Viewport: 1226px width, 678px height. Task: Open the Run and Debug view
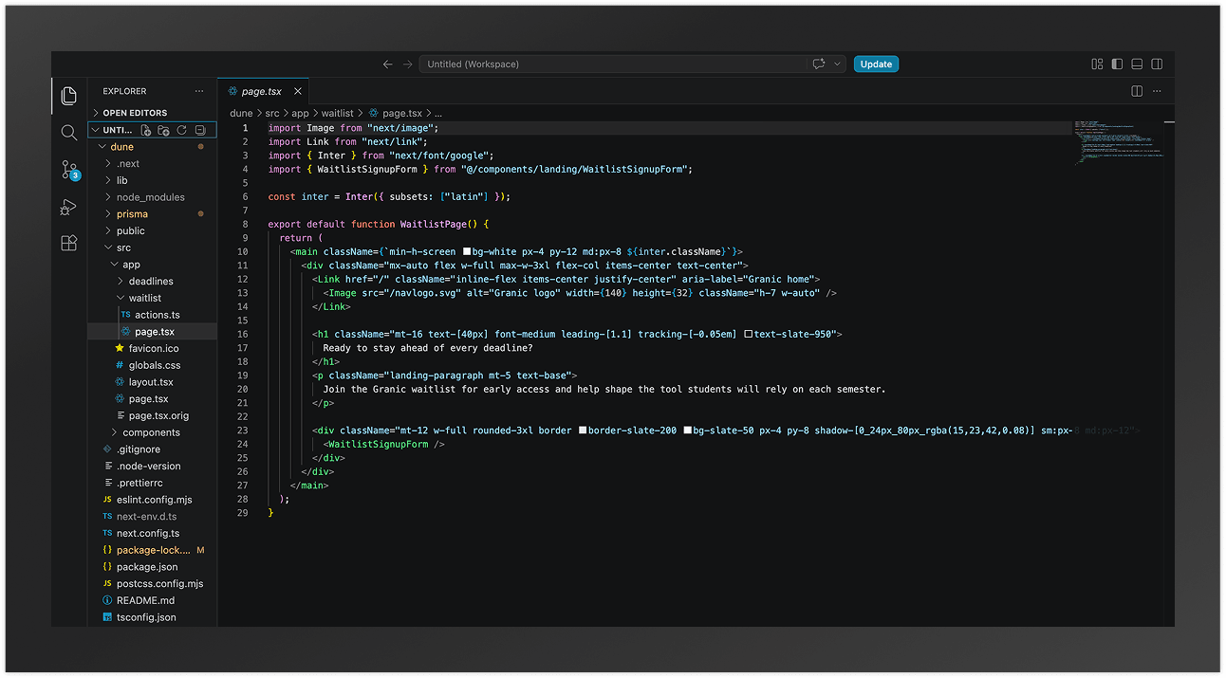coord(68,207)
